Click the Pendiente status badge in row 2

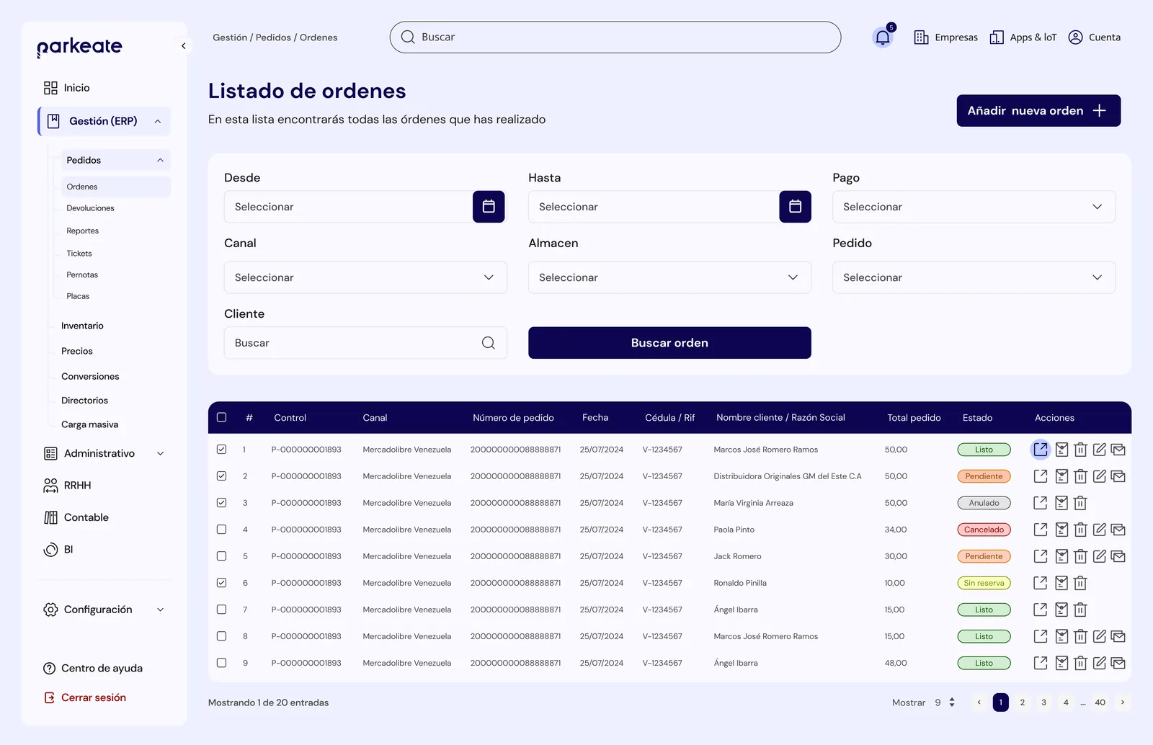984,476
